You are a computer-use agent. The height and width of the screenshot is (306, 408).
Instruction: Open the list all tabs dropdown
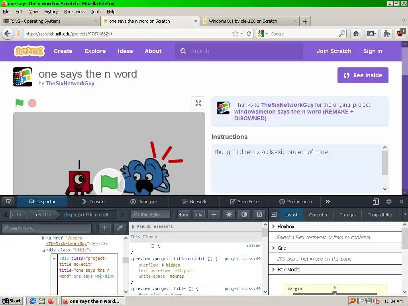(403, 21)
